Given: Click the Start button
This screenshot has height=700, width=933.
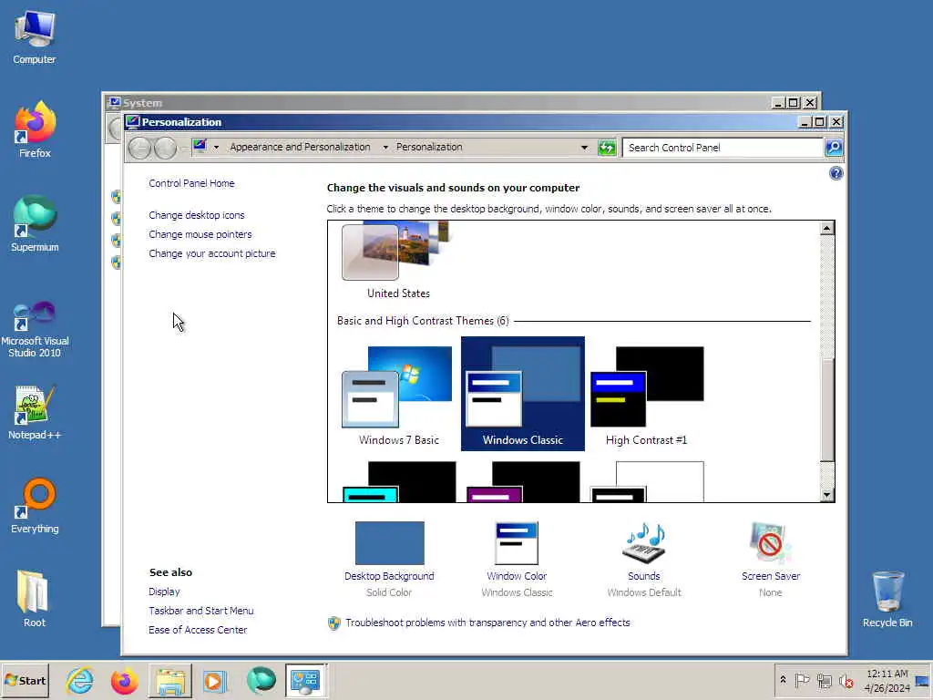Looking at the screenshot, I should 26,680.
